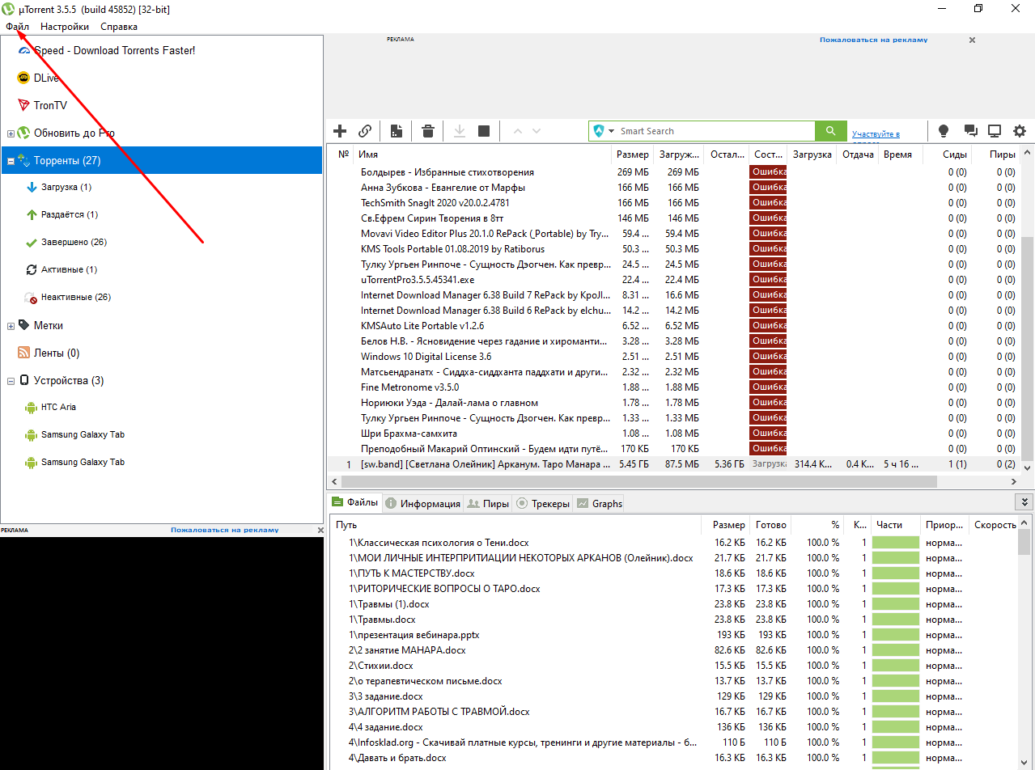Click the Start Torrent download arrow icon

point(459,131)
